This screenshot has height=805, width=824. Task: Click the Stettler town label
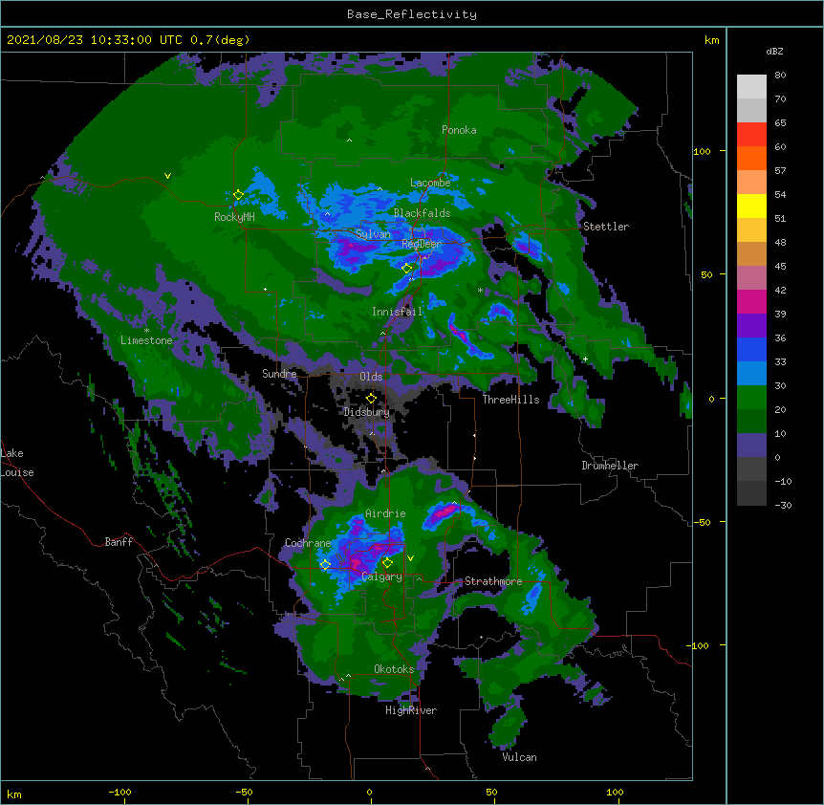(606, 227)
